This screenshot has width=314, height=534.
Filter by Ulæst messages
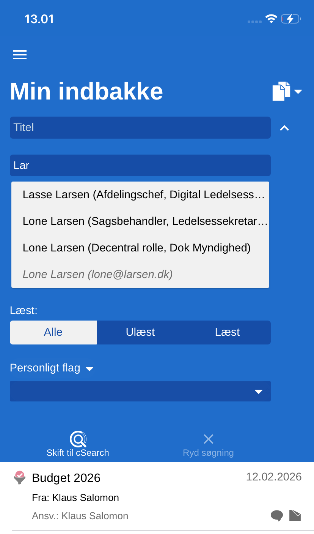(x=140, y=332)
